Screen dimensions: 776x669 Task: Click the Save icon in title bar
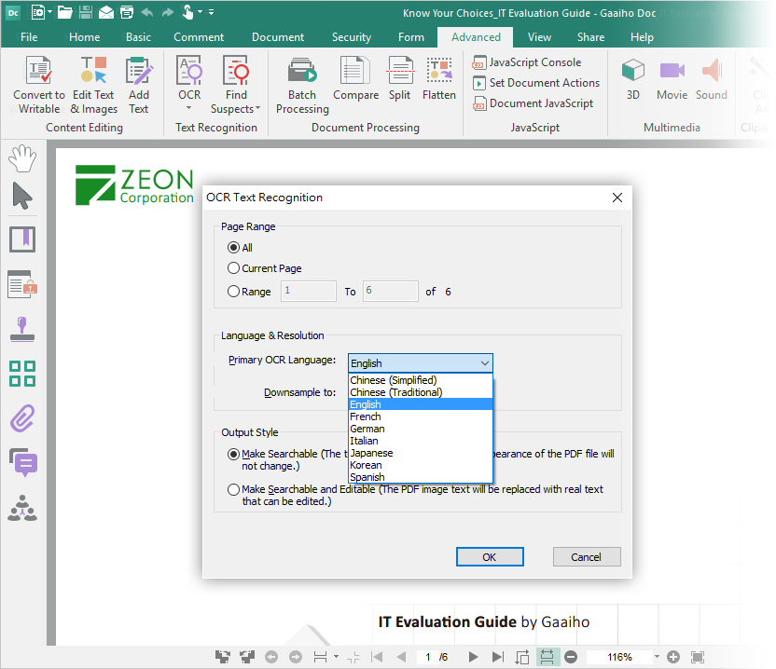86,12
